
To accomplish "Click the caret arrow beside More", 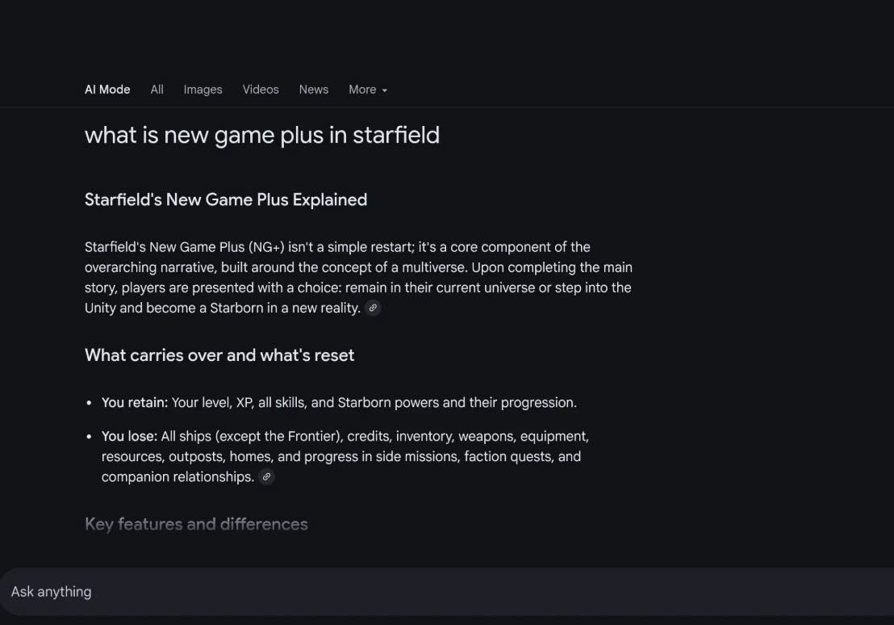I will [x=384, y=90].
